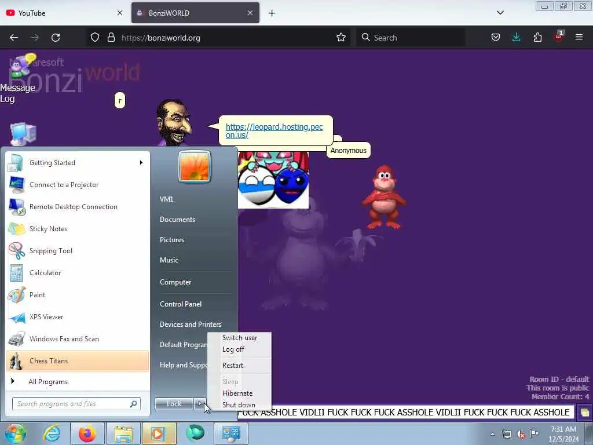The width and height of the screenshot is (593, 445).
Task: Open Computer from Start menu
Action: [x=175, y=282]
